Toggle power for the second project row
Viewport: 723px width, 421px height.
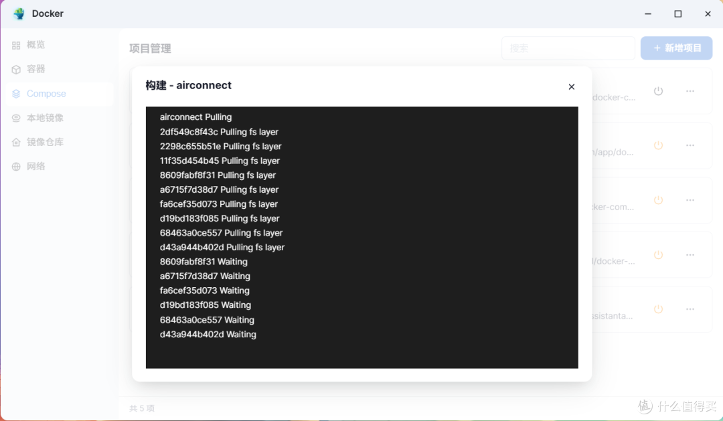point(658,145)
